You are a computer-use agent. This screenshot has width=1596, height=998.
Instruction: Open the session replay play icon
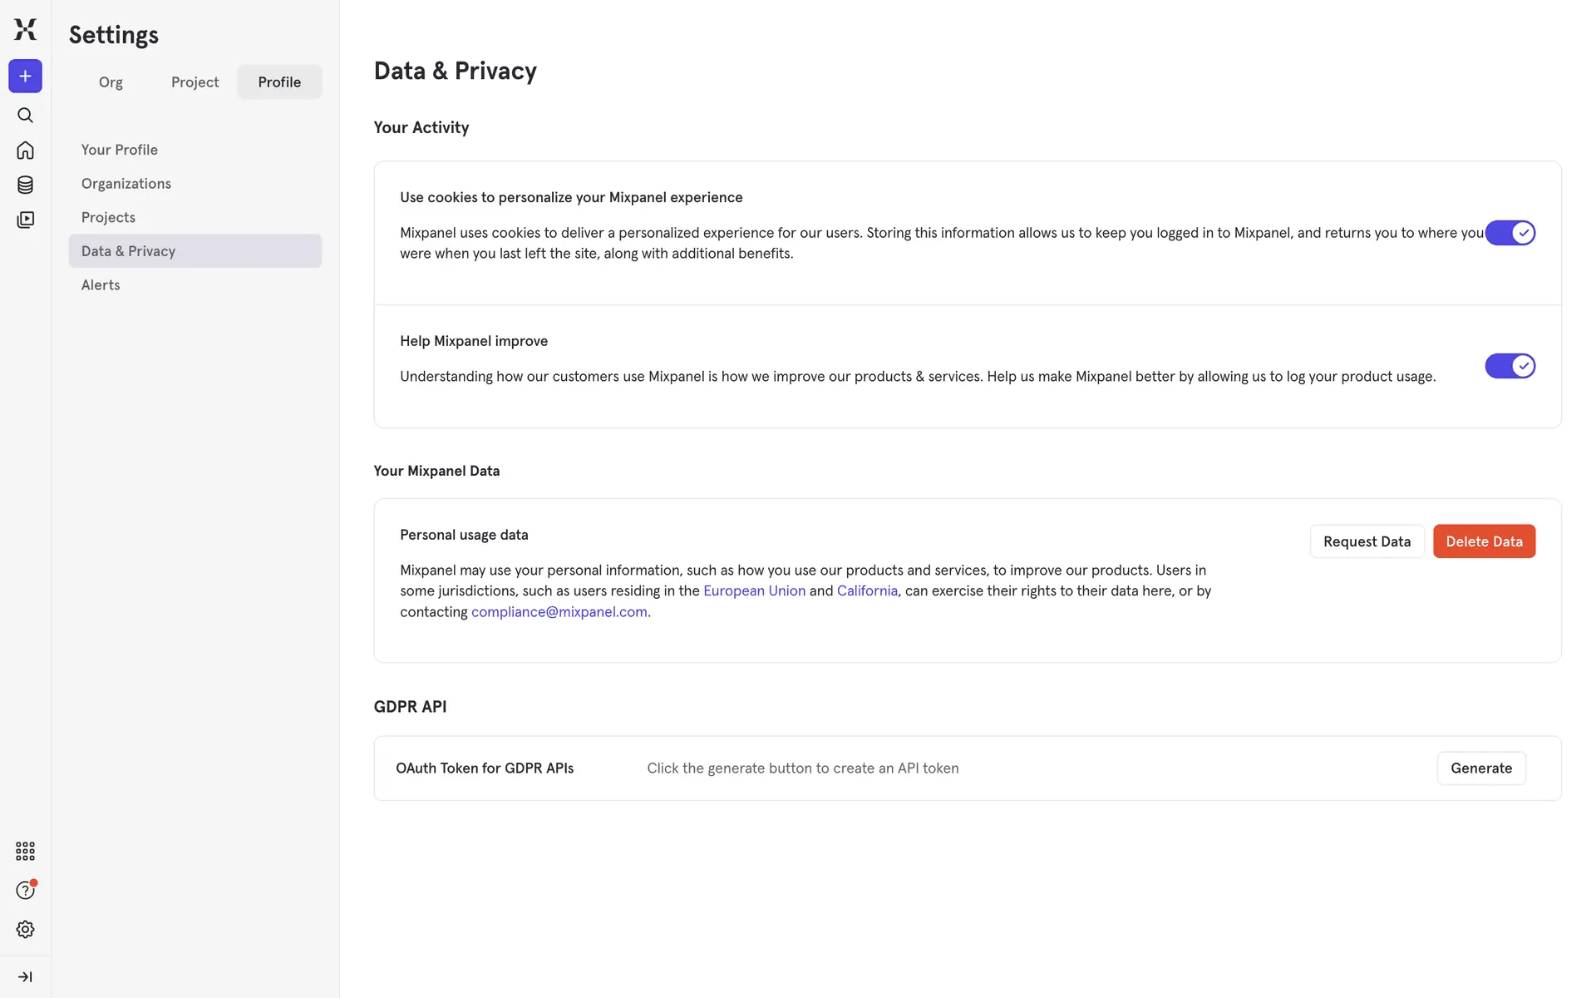pyautogui.click(x=25, y=220)
